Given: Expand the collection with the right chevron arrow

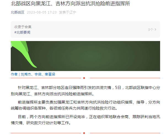Looking at the screenshot, I should tap(155, 29).
